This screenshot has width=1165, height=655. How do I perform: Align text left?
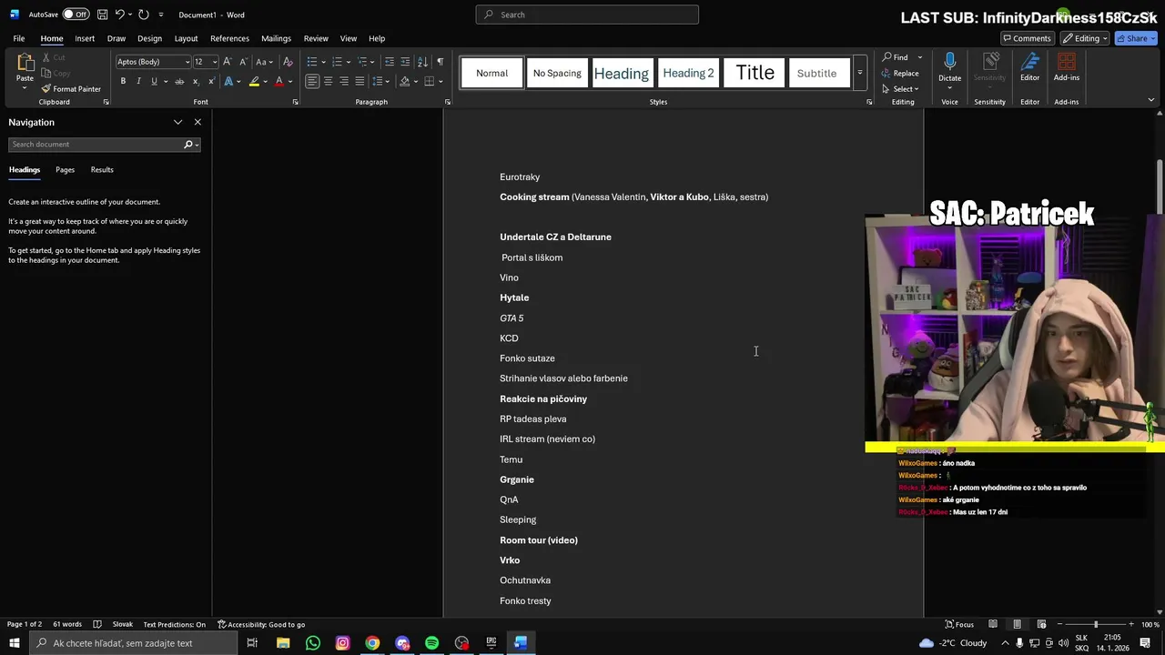312,81
